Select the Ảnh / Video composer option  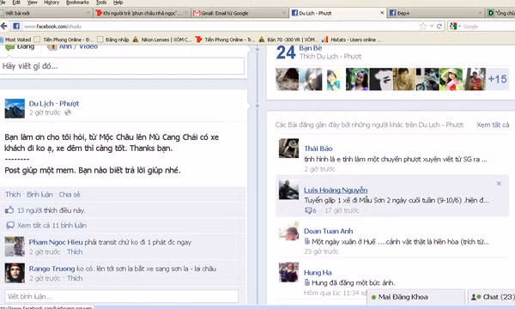tap(73, 46)
